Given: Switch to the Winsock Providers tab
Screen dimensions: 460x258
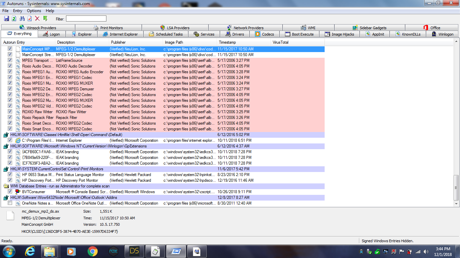Looking at the screenshot, I should click(38, 28).
